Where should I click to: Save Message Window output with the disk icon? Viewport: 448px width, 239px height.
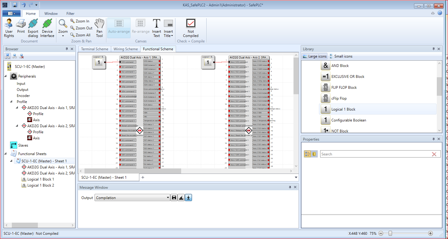[174, 198]
